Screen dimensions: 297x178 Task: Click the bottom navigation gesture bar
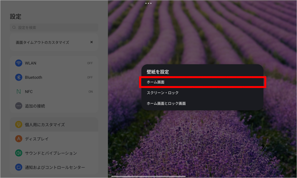(148, 177)
